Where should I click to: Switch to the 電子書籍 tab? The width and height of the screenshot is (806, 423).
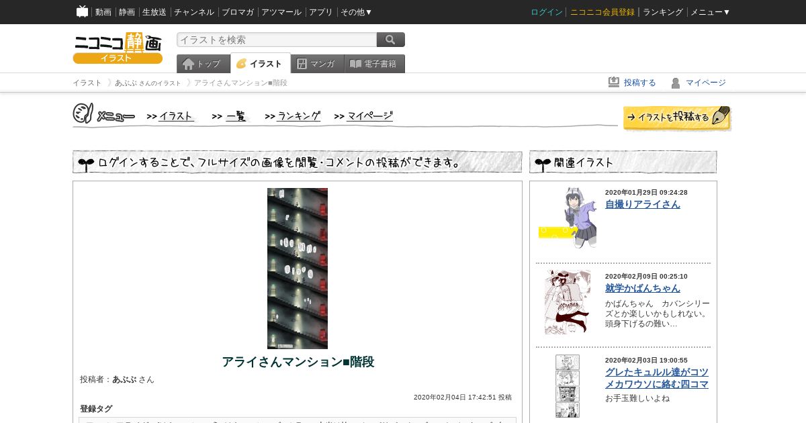coord(375,64)
